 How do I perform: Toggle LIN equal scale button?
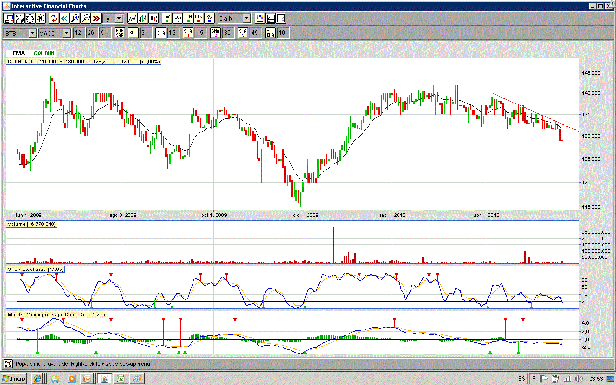188,18
